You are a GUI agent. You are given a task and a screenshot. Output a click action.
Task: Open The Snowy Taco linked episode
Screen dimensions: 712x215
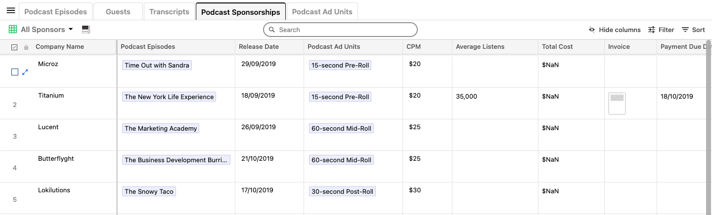pyautogui.click(x=149, y=191)
